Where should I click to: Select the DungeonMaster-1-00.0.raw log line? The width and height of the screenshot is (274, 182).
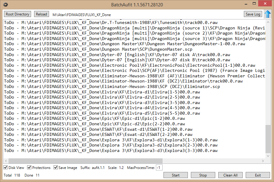(125, 44)
